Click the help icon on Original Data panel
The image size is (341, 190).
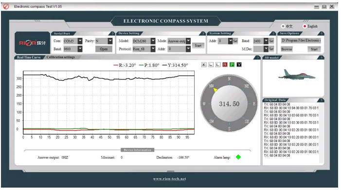321,100
